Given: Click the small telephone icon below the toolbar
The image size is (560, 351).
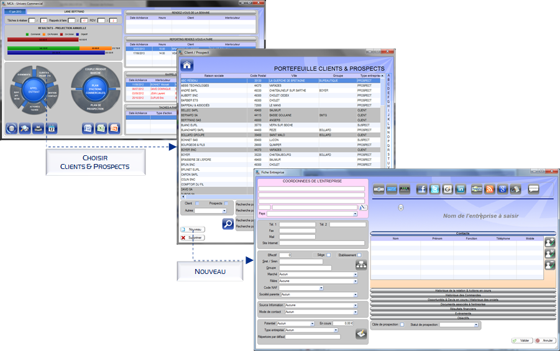Looking at the screenshot, I should click(x=401, y=207).
